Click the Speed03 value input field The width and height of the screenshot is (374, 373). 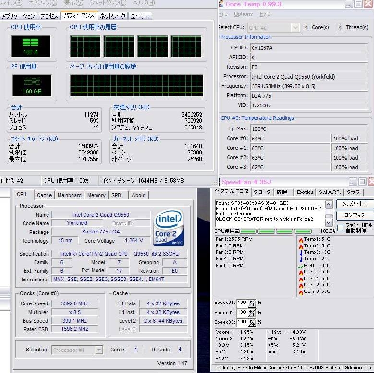[x=242, y=323]
